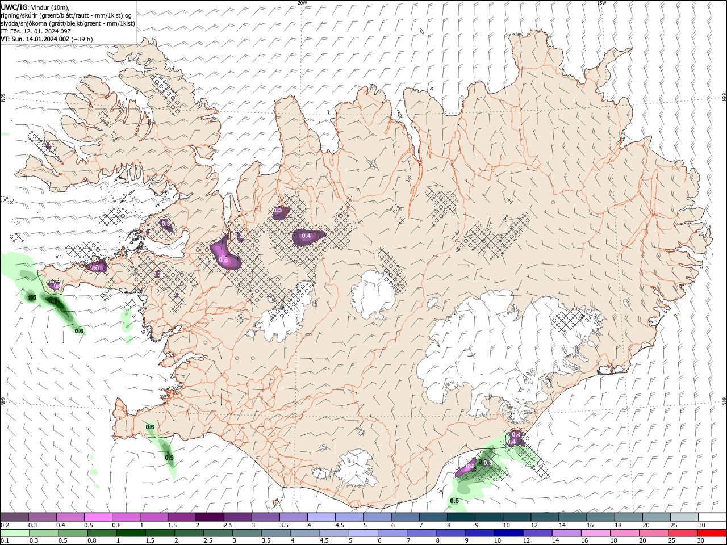Pick the deep blue 10 rain scale swatch

508,533
